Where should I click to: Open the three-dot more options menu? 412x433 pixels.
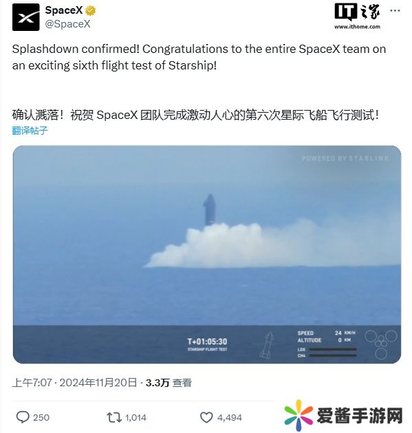click(395, 11)
